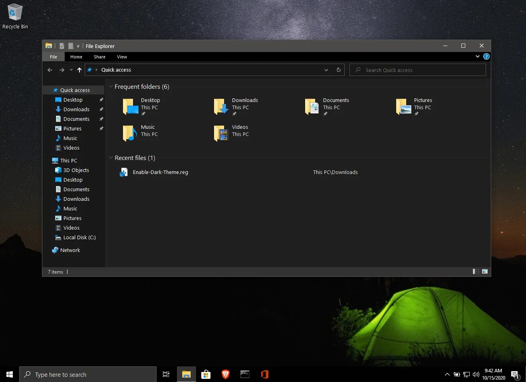
Task: Switch to the View ribbon tab
Action: (122, 57)
